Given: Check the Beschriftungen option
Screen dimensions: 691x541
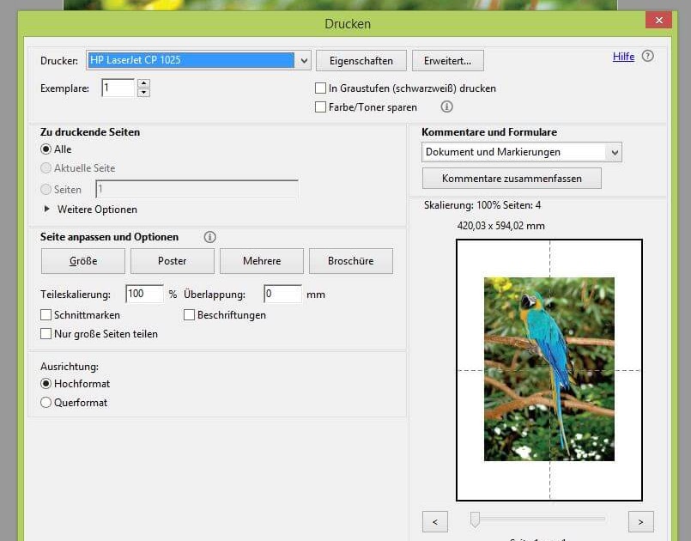Looking at the screenshot, I should click(189, 315).
